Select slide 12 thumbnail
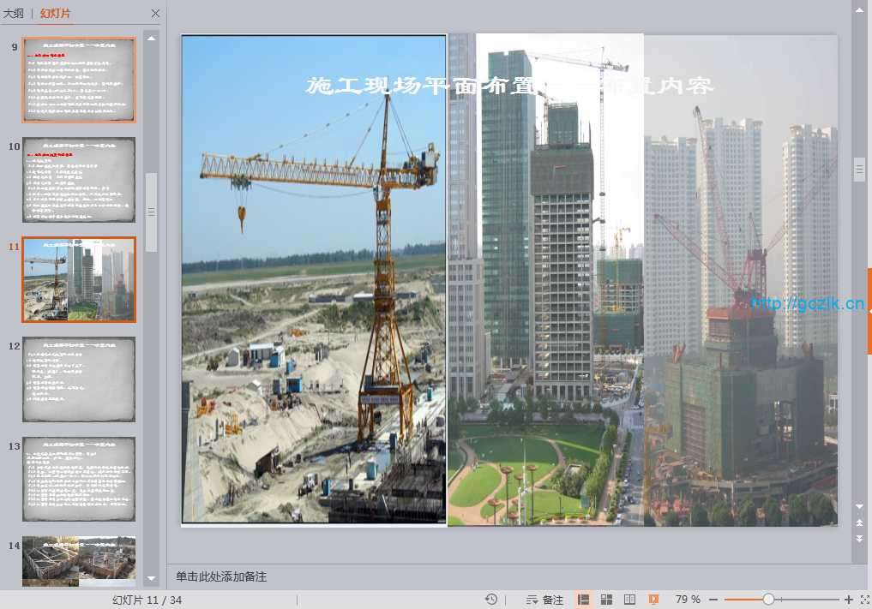The width and height of the screenshot is (872, 609). (79, 379)
